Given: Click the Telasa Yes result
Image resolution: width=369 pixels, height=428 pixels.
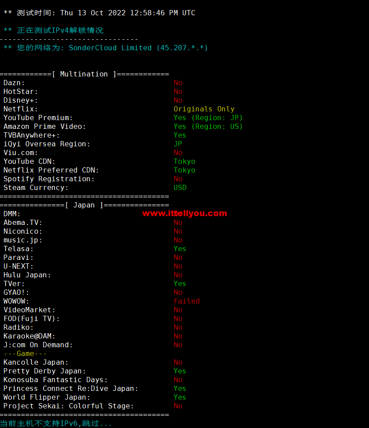Looking at the screenshot, I should tap(180, 249).
